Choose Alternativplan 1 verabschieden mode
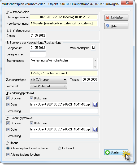 tap(8, 148)
